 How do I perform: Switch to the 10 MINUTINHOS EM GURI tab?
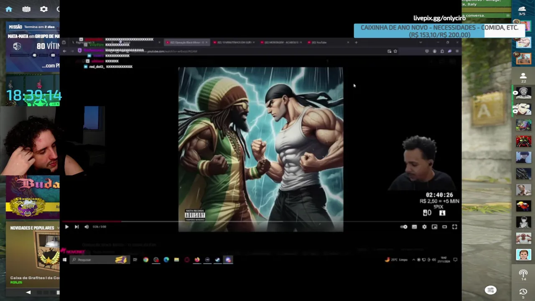tap(233, 42)
